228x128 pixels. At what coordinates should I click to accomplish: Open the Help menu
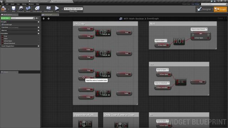pyautogui.click(x=37, y=4)
